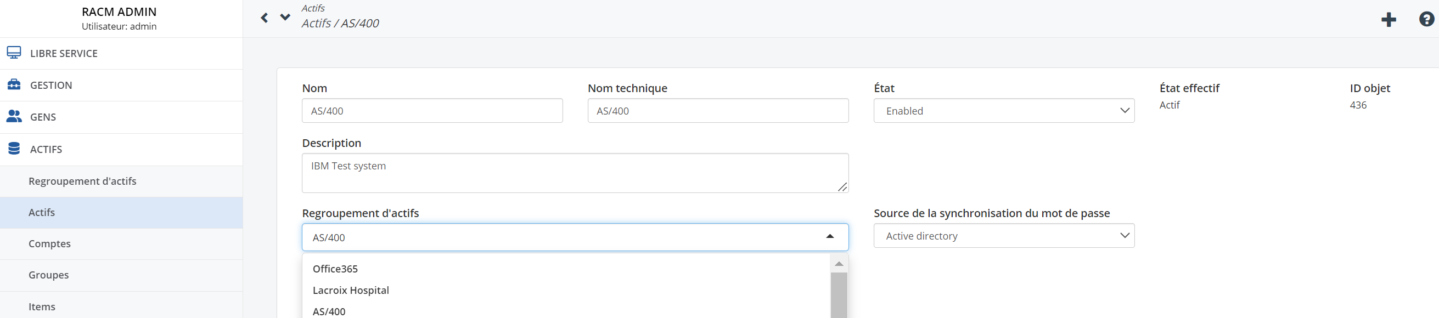Click dropdown list scroll-up arrow
Screen dimensions: 1439x318
coord(839,264)
